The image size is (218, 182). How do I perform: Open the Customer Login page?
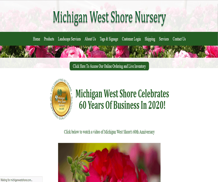coord(131,39)
